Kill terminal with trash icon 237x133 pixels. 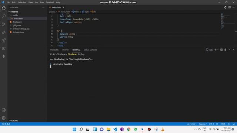tap(226, 50)
